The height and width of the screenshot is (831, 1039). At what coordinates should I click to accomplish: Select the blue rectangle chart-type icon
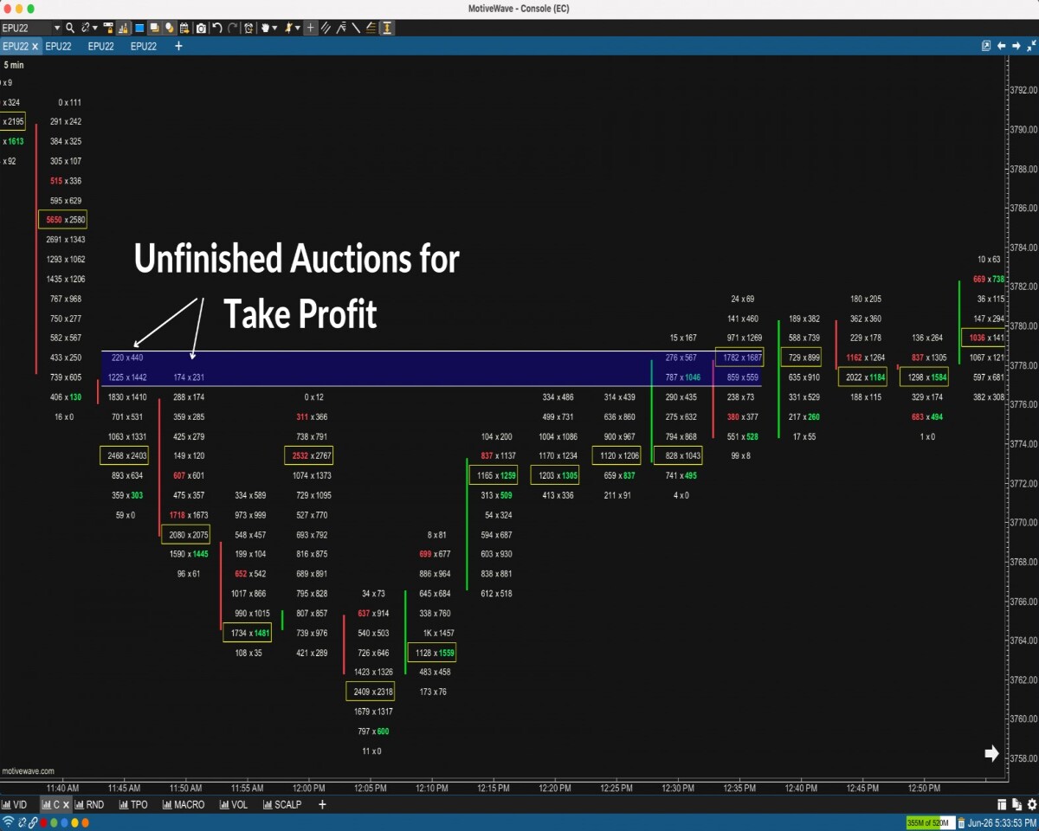[139, 29]
